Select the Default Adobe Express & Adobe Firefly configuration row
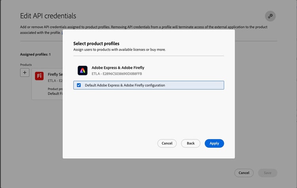 (x=148, y=85)
